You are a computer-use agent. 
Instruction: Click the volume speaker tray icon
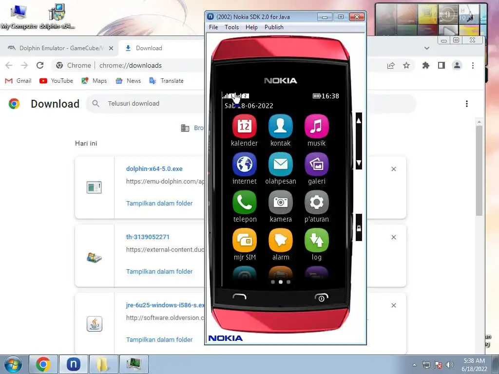[x=450, y=365]
